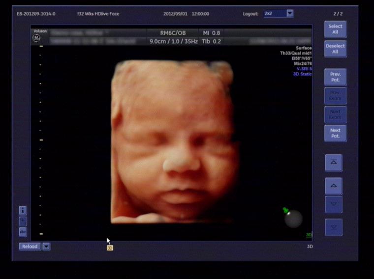Click the abc text annotation icon
The width and height of the screenshot is (374, 279).
tap(23, 232)
